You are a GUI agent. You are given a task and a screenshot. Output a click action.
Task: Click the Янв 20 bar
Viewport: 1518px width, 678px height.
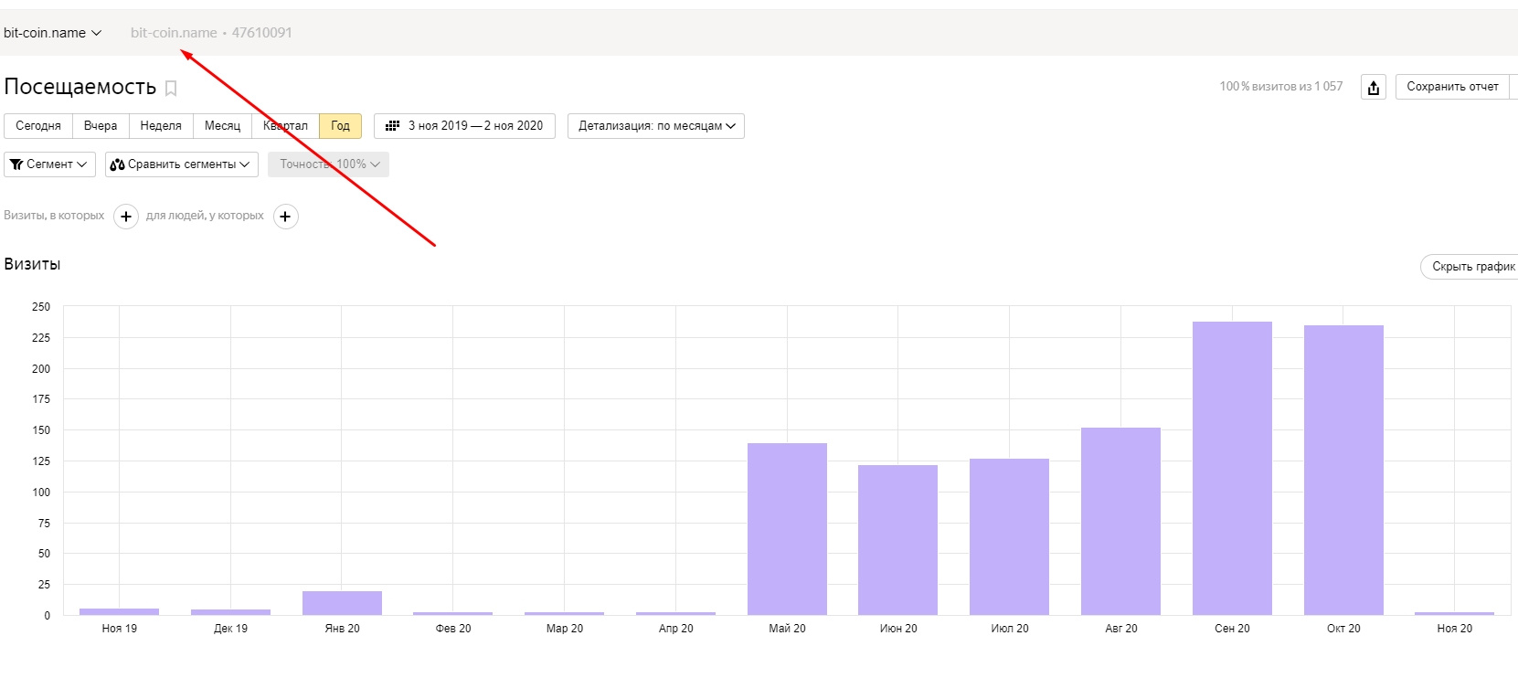coord(342,603)
